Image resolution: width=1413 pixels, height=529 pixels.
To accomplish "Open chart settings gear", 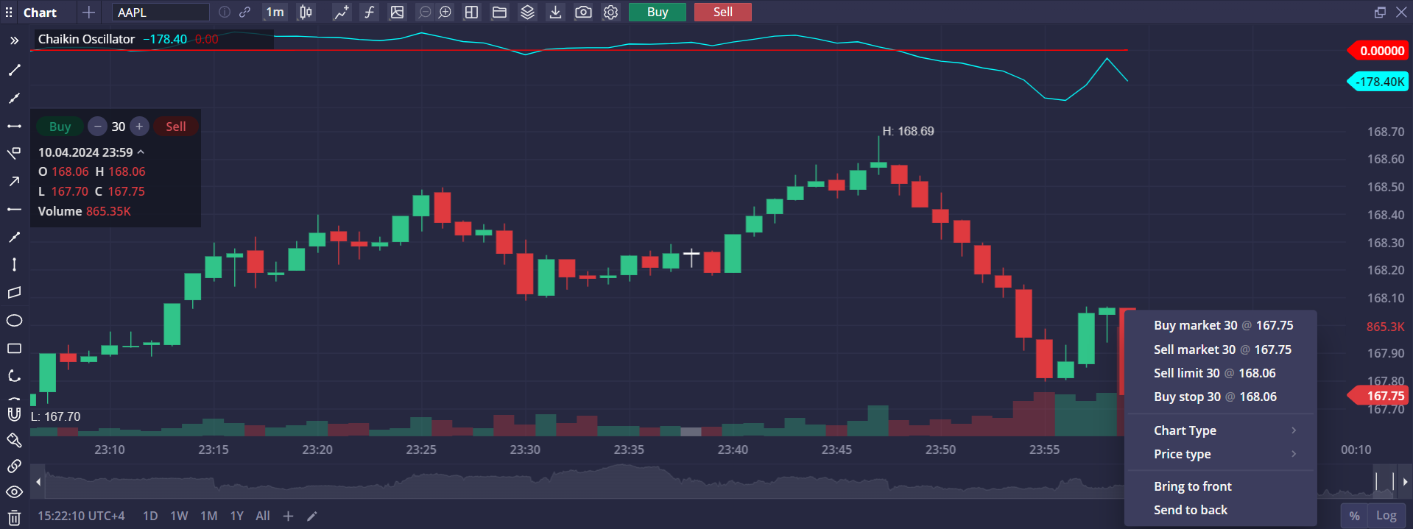I will point(610,13).
